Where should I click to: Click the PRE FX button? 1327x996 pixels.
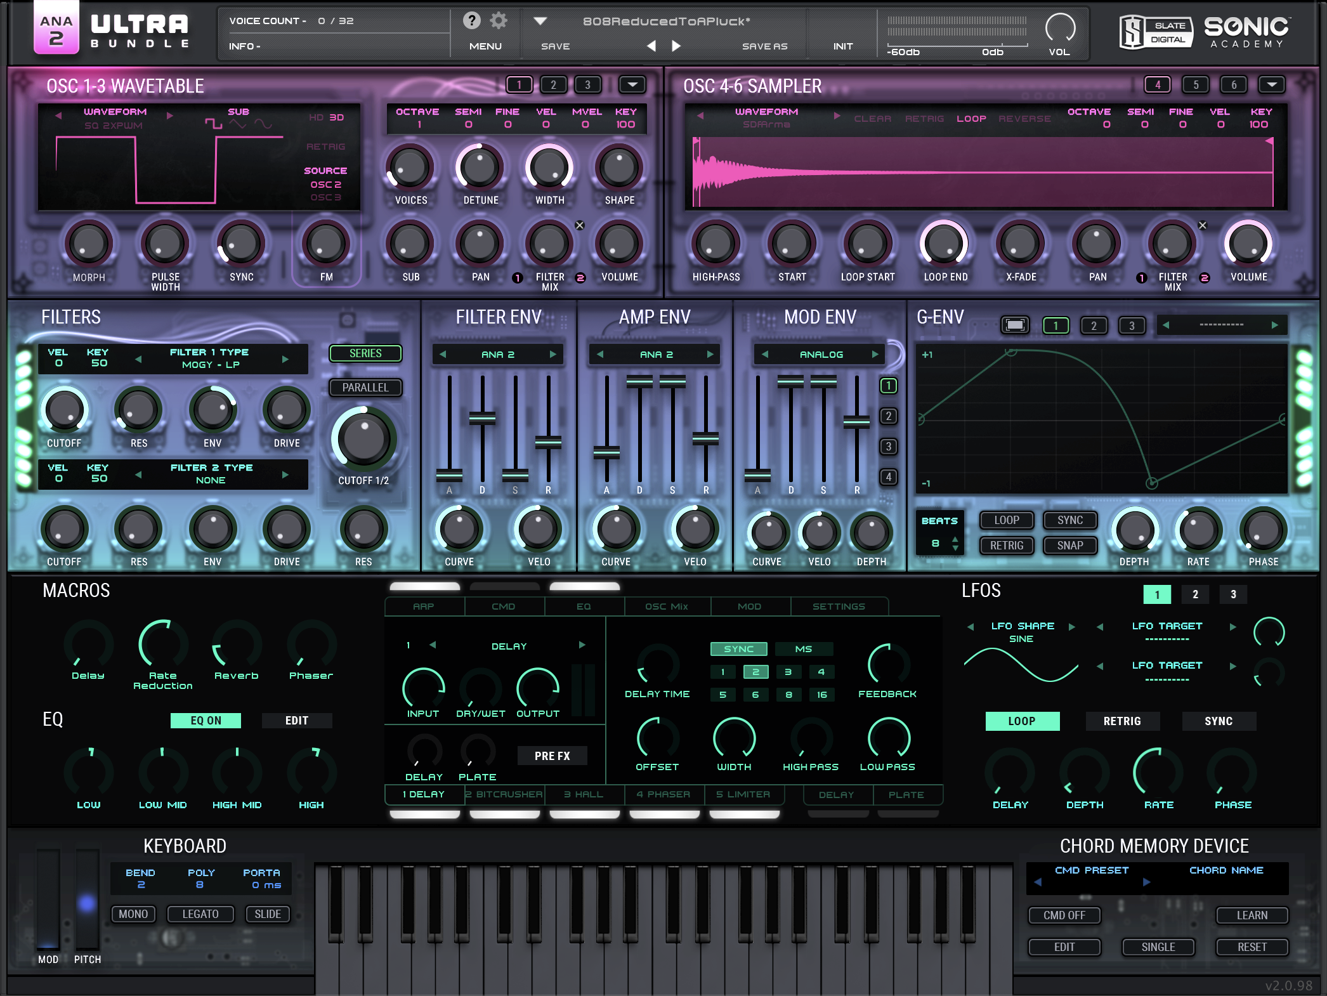pyautogui.click(x=552, y=756)
